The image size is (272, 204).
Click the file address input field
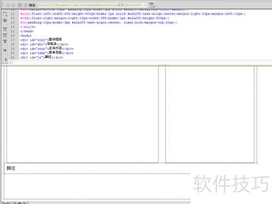(90, 5)
